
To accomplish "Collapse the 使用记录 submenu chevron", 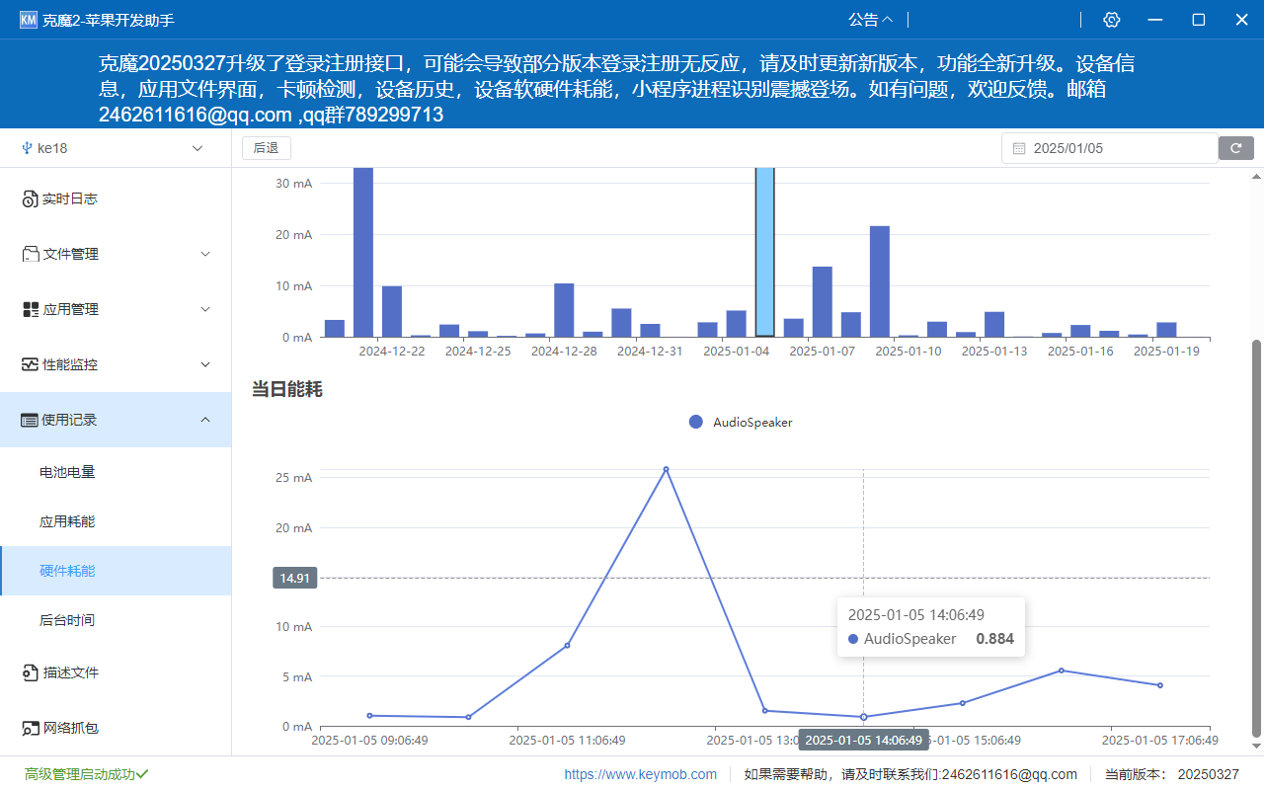I will click(x=205, y=421).
